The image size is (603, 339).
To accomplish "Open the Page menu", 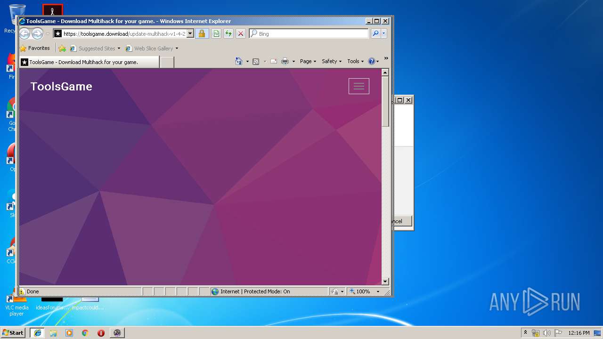I will coord(308,62).
